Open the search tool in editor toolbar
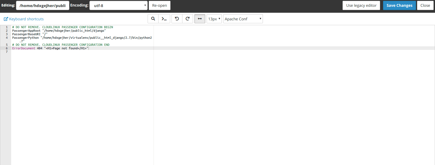 (x=153, y=19)
